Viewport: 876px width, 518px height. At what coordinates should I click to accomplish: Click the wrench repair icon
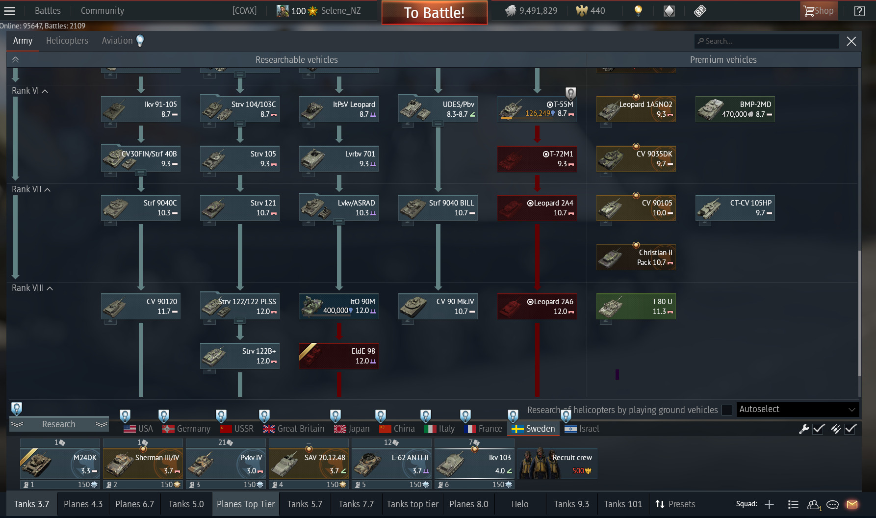pos(804,429)
